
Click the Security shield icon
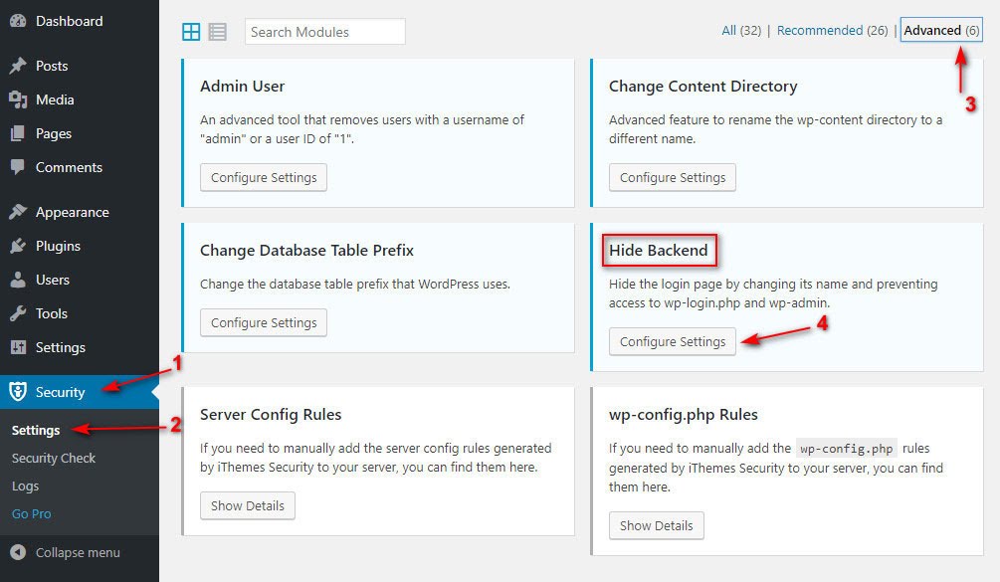point(18,392)
